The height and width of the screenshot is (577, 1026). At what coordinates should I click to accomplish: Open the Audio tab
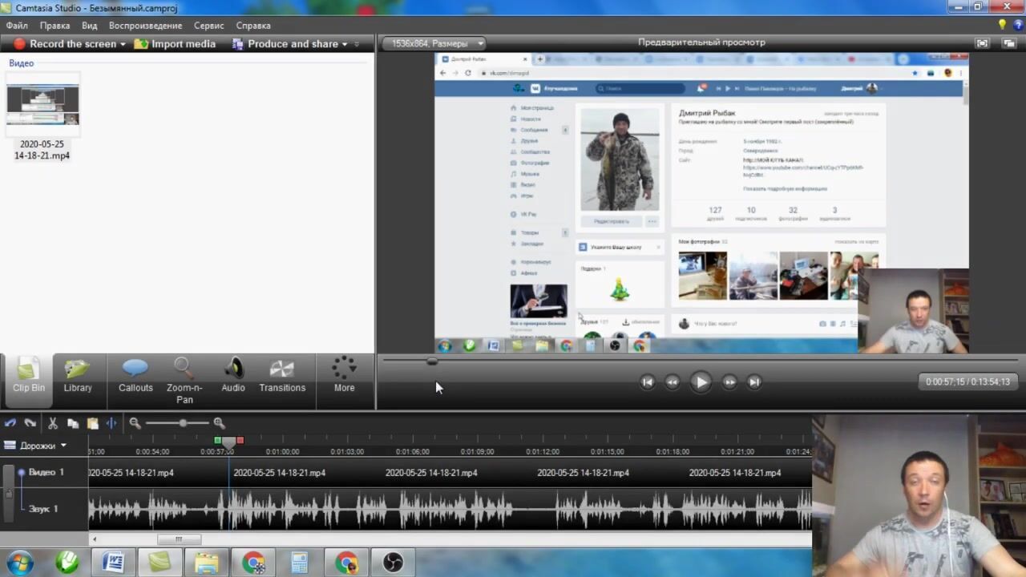coord(233,377)
